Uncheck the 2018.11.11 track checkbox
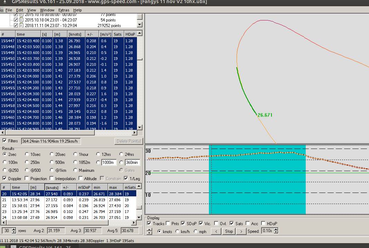The width and height of the screenshot is (369, 248). [x=16, y=25]
